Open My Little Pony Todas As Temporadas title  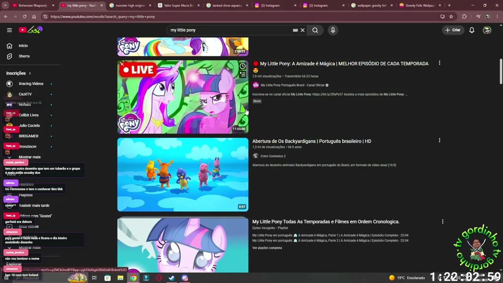[x=326, y=222]
